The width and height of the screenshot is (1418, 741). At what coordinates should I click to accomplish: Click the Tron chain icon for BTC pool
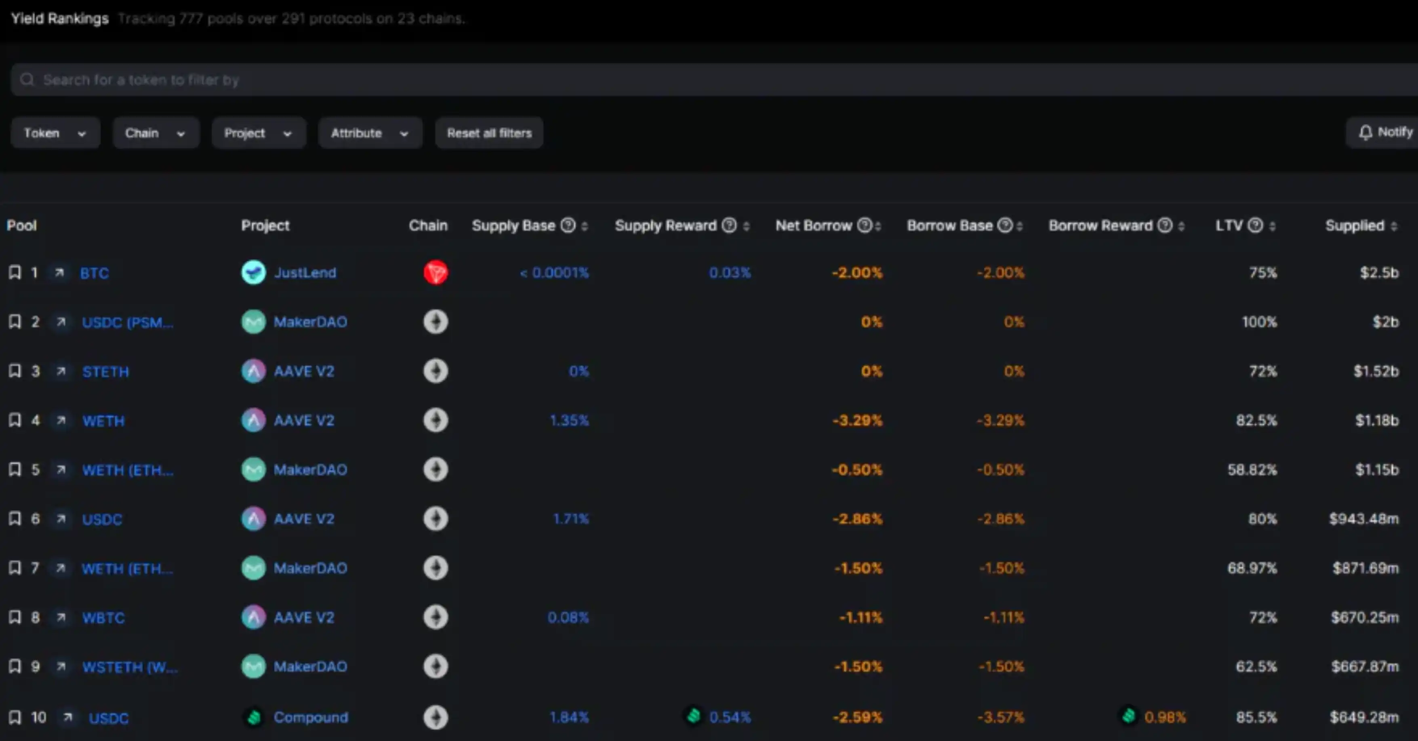tap(434, 272)
